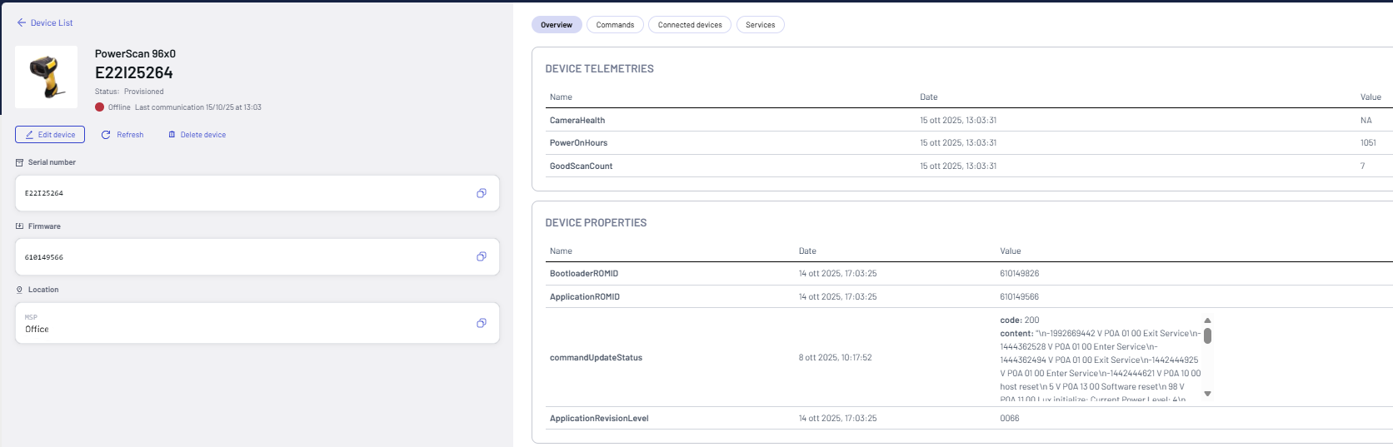This screenshot has height=447, width=1393.
Task: Click the Firmware field
Action: pos(257,257)
